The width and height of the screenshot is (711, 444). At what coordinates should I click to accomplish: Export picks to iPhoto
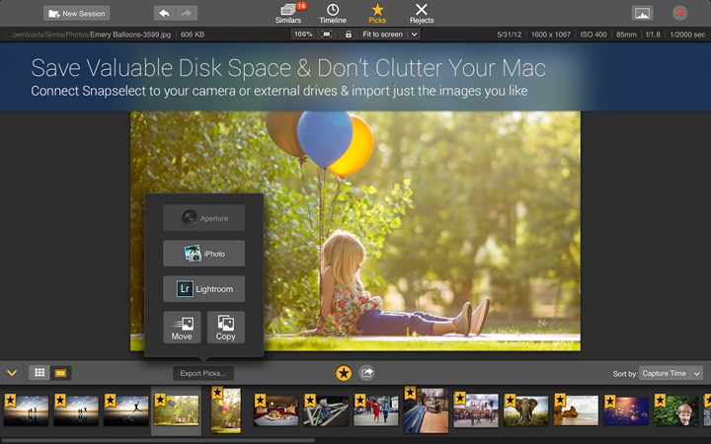tap(204, 254)
